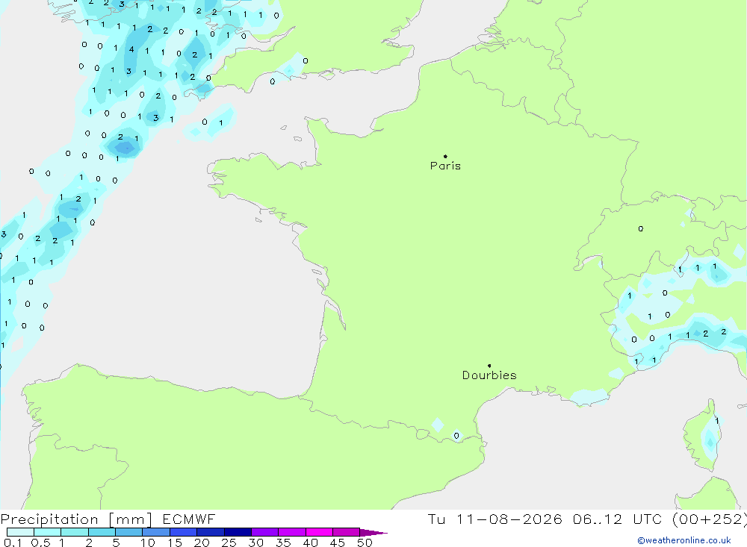Image resolution: width=747 pixels, height=547 pixels.
Task: Click the '06..12 UTC' time range text
Action: (x=617, y=519)
